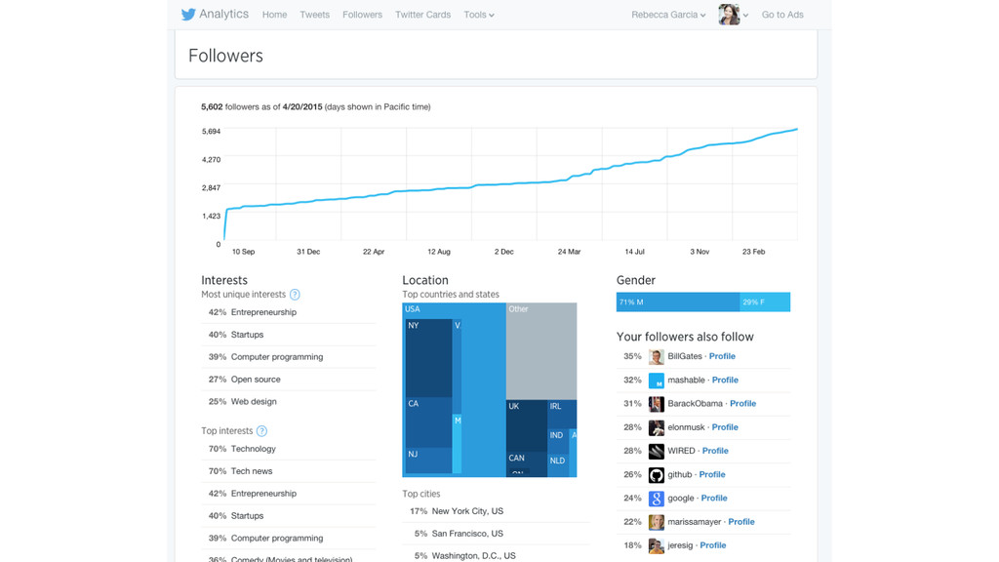Viewport: 999px width, 562px height.
Task: Click the mashable avatar icon
Action: pos(657,381)
